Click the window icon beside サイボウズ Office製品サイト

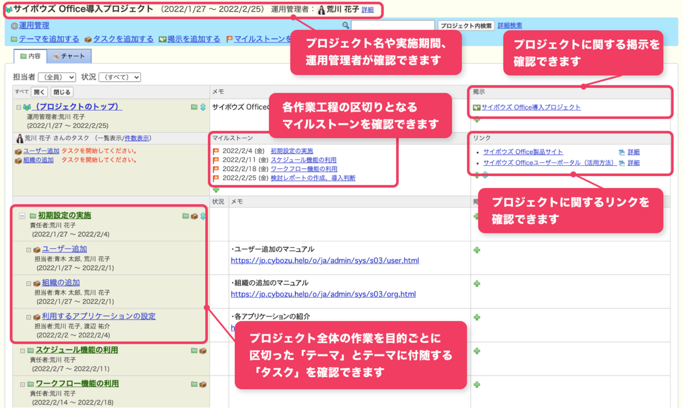(622, 152)
